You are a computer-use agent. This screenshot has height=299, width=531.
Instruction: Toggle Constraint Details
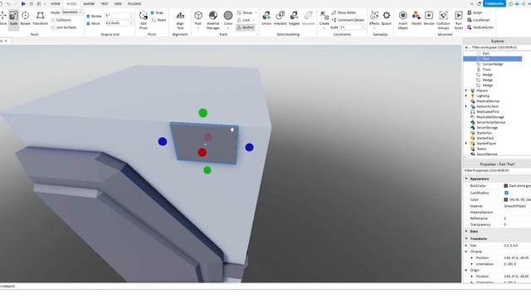pos(348,20)
